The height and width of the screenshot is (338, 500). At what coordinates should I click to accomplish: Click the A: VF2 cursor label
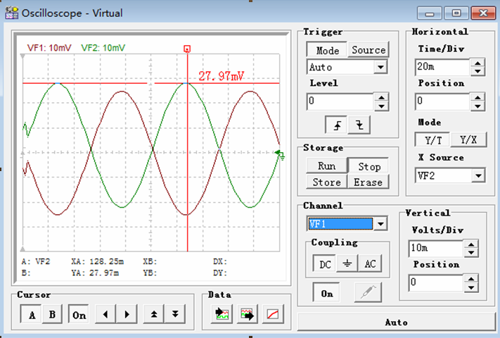coord(35,261)
